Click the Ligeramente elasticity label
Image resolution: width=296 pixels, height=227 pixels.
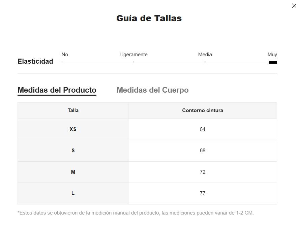tap(134, 55)
